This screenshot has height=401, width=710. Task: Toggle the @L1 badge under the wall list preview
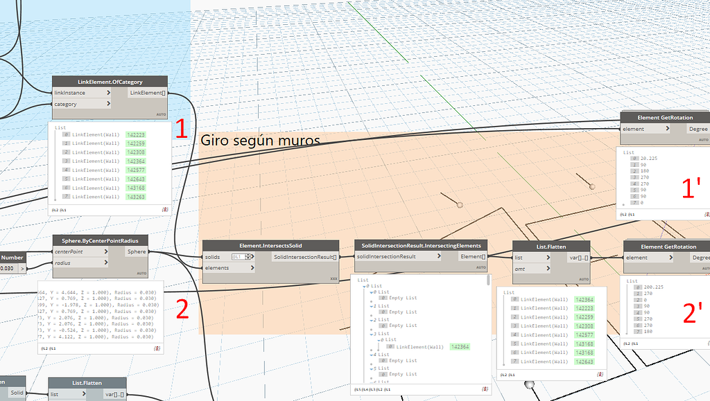(63, 208)
